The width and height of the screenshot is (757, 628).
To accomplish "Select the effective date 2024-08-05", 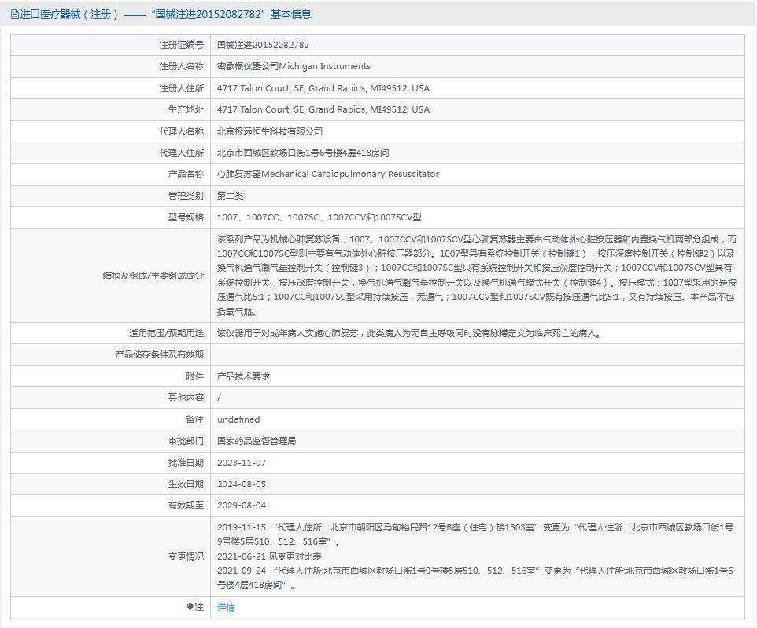I will 242,484.
